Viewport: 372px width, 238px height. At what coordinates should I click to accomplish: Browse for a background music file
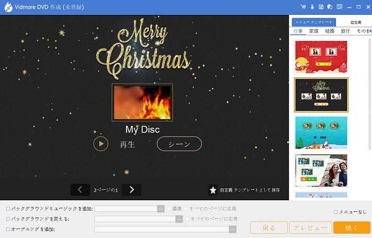click(x=161, y=209)
